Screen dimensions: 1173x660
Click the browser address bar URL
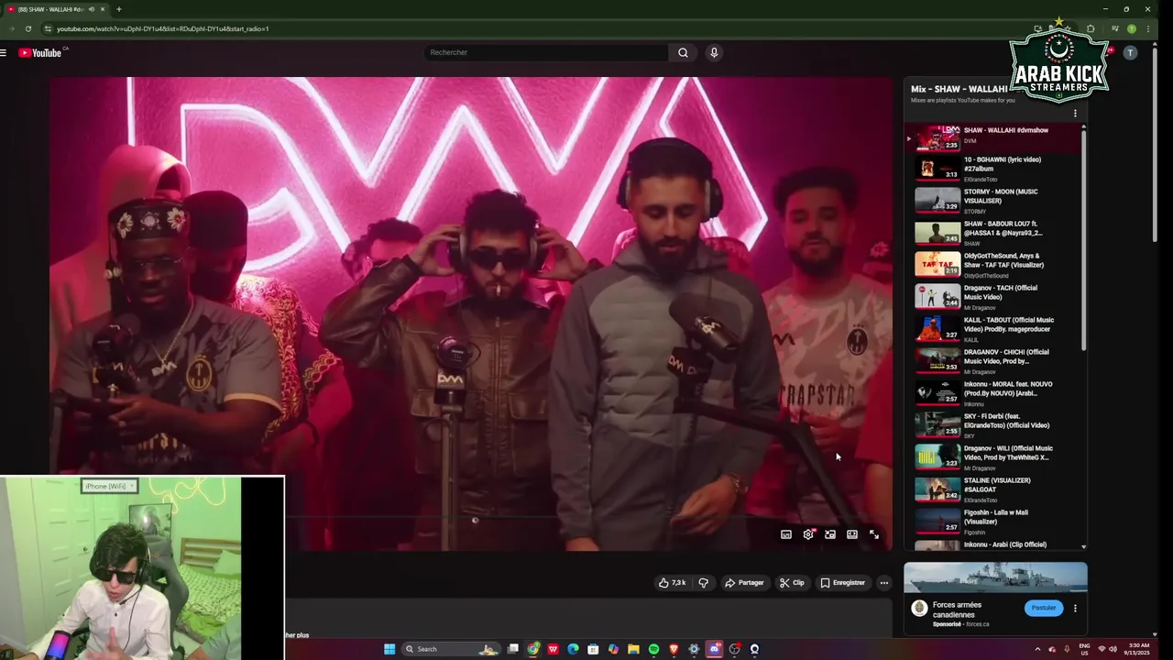click(162, 28)
